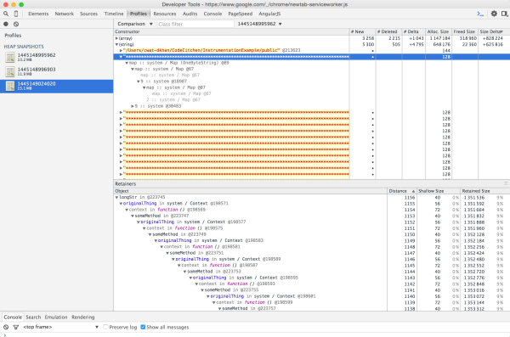The image size is (510, 337).
Task: Open the Resources tab
Action: 165,14
